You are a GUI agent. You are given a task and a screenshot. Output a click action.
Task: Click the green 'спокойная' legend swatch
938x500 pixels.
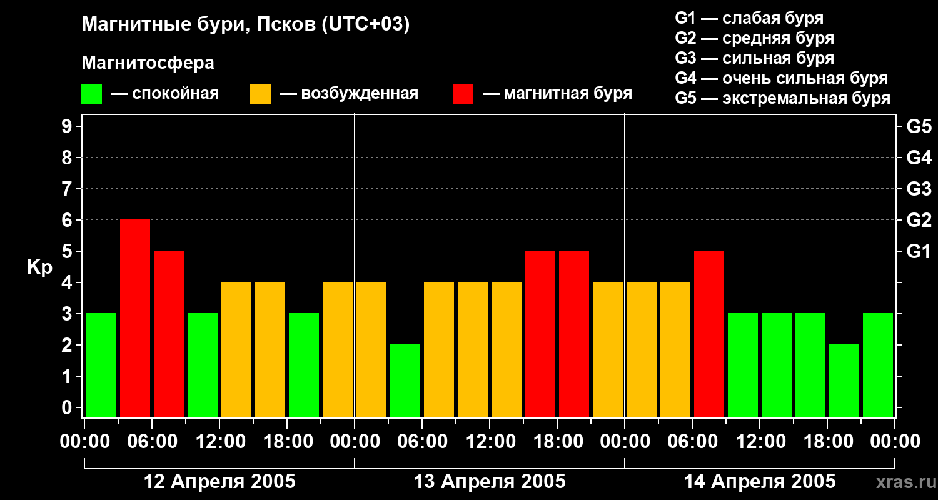(91, 94)
